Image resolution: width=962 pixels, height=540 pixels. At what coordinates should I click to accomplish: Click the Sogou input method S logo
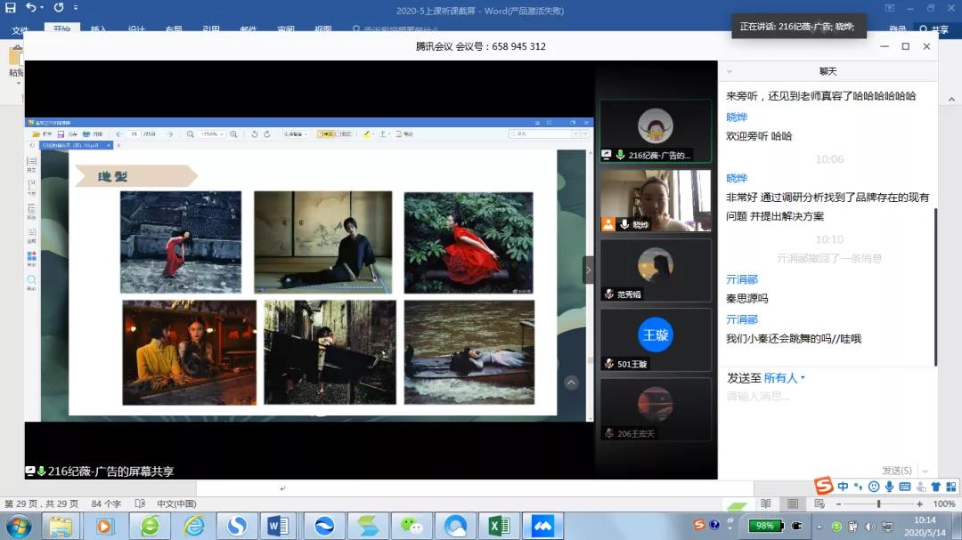[x=824, y=486]
